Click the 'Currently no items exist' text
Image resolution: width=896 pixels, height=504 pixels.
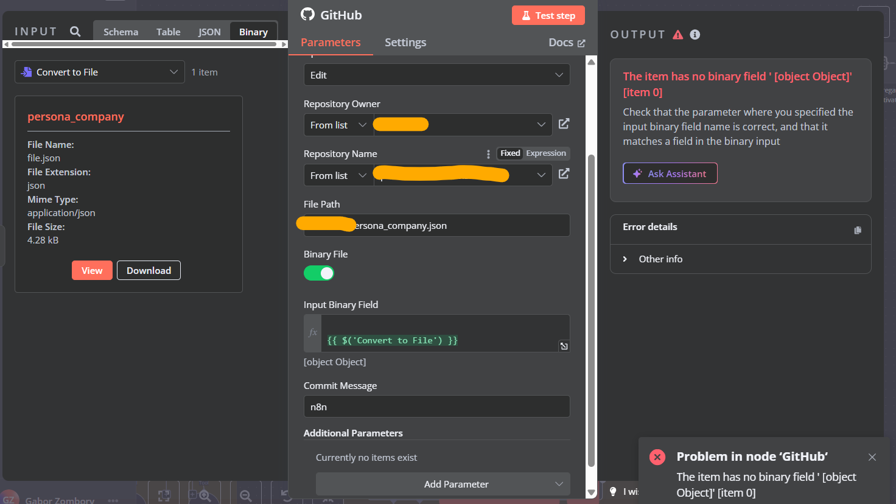pos(366,458)
